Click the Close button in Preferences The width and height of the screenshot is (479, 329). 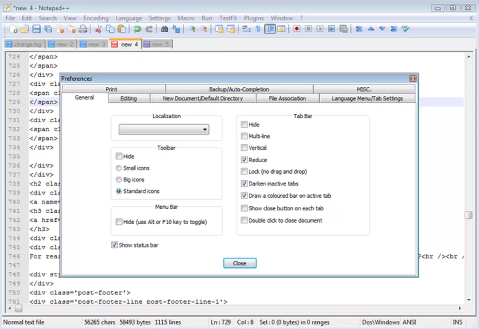[x=240, y=263]
